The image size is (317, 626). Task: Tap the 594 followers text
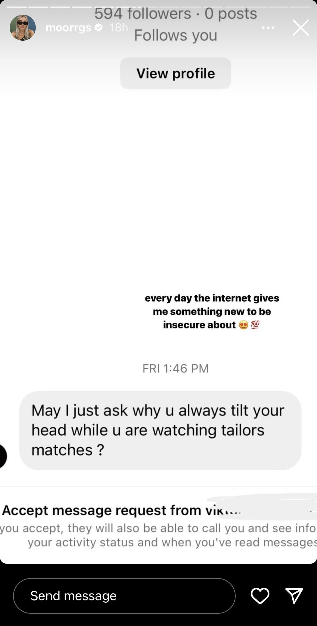click(x=143, y=13)
